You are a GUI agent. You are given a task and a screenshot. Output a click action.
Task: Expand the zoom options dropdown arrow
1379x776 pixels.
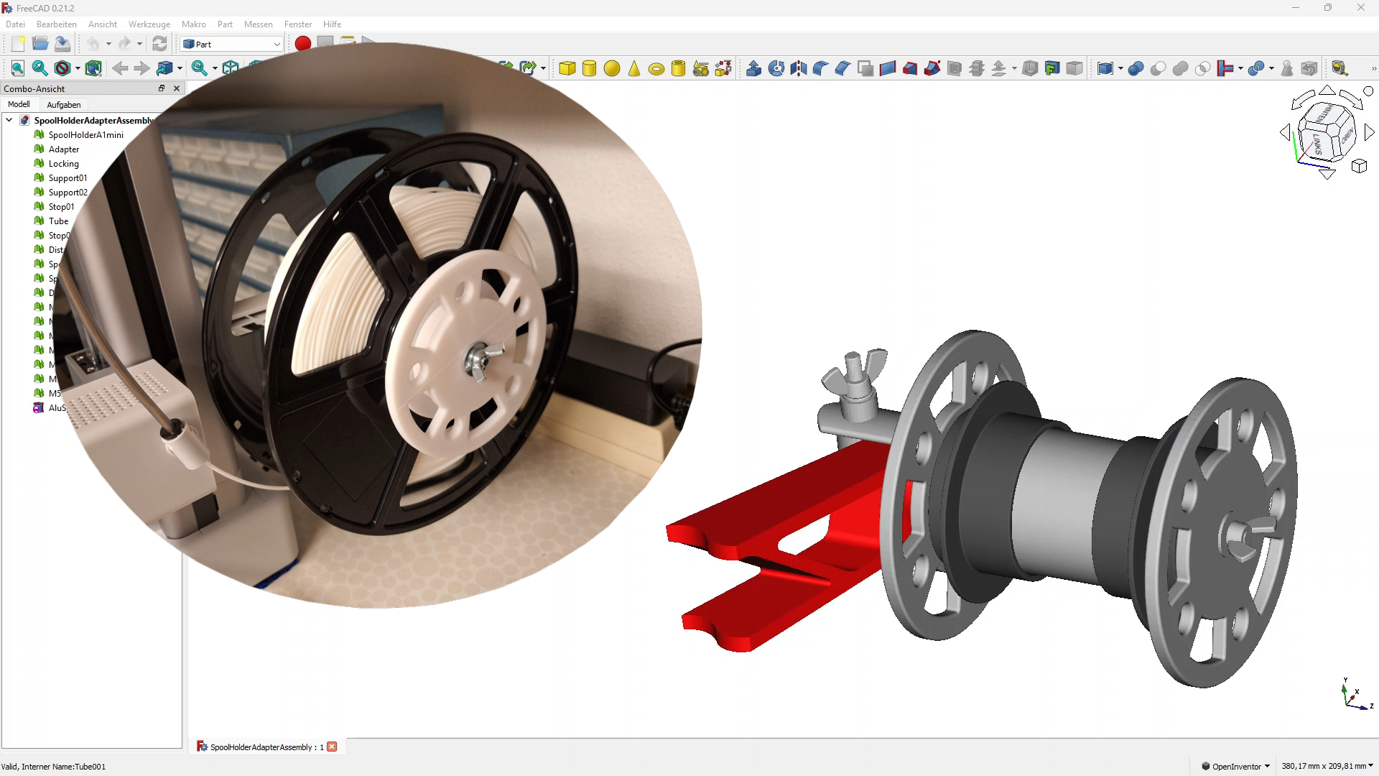point(215,68)
